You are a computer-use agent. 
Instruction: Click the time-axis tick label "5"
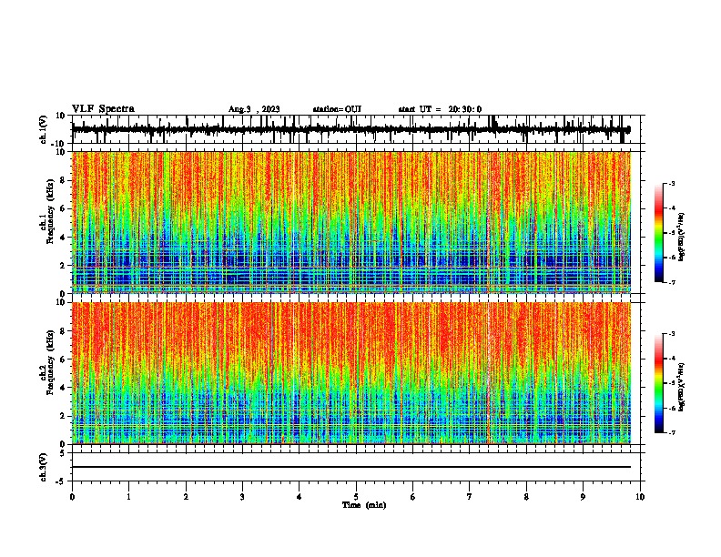(356, 497)
